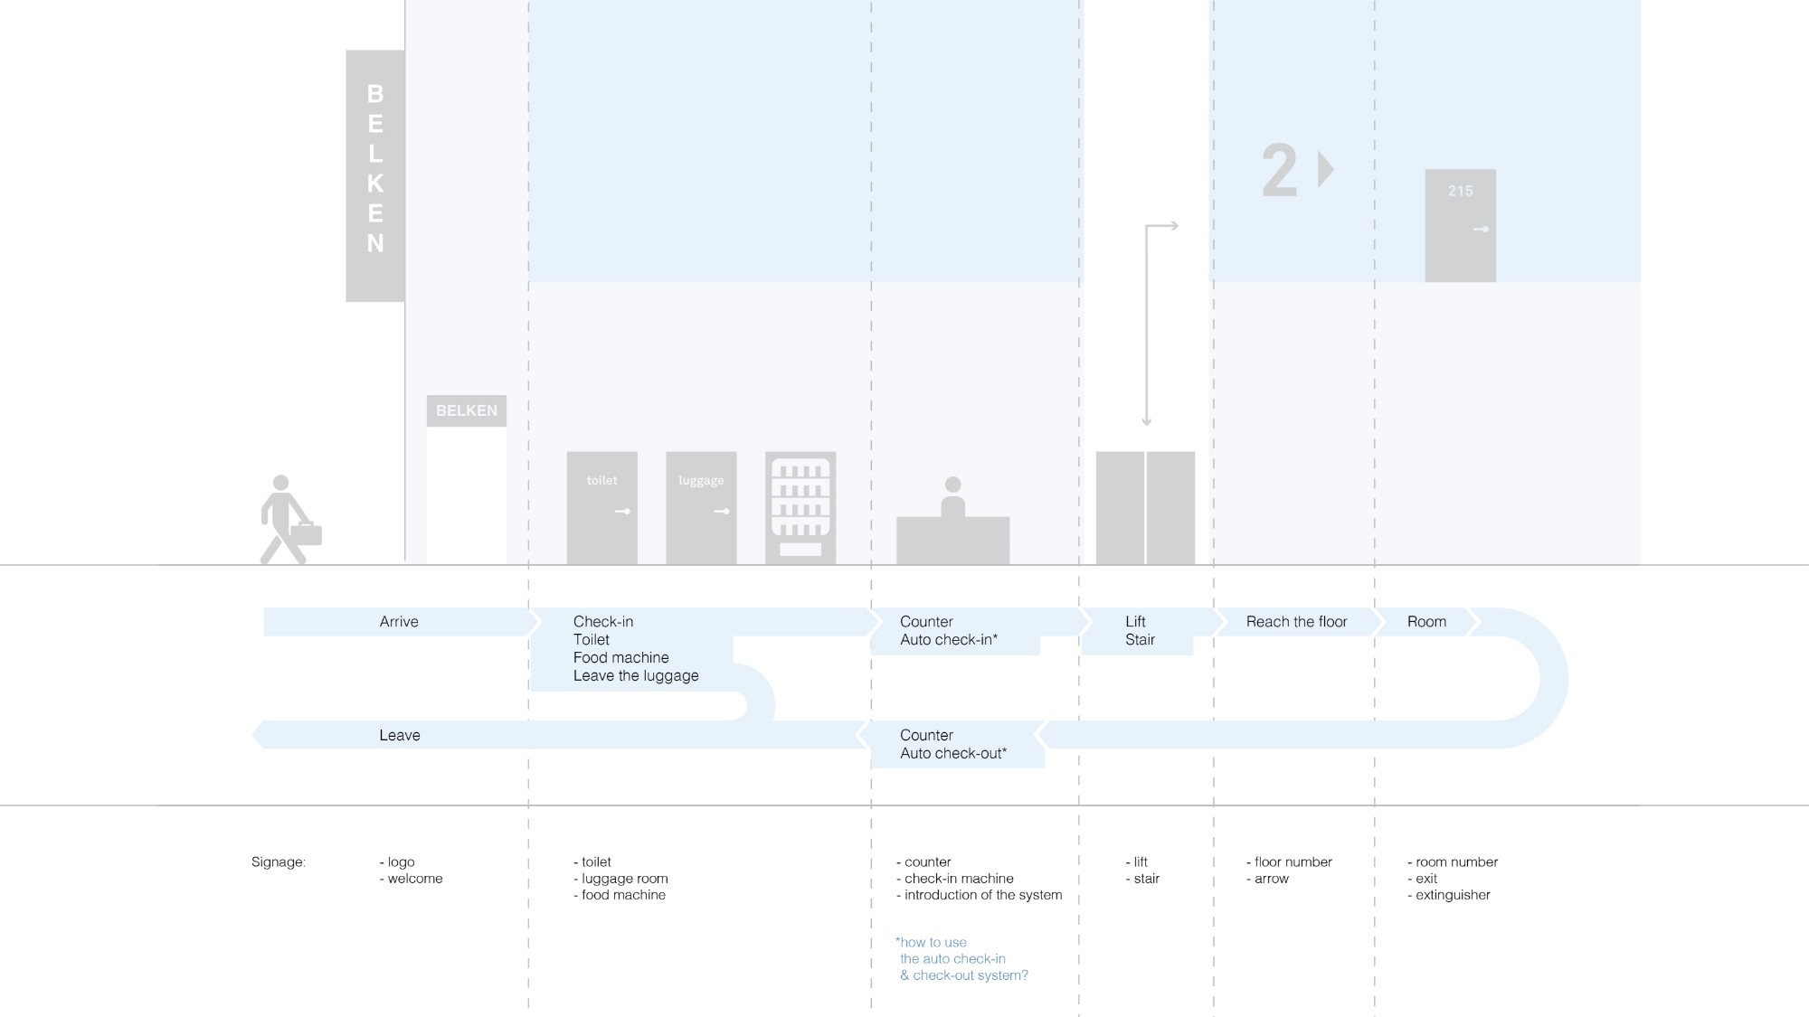Image resolution: width=1809 pixels, height=1017 pixels.
Task: Click the Room journey step label
Action: 1426,622
